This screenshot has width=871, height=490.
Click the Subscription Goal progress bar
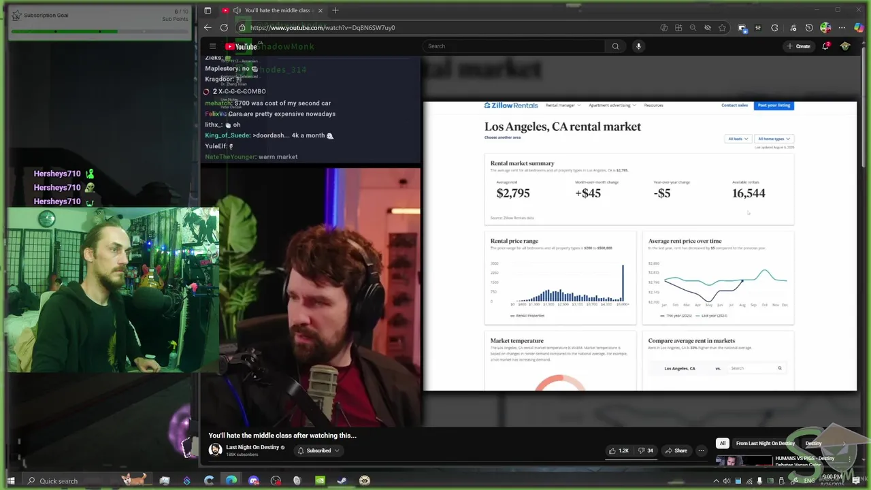point(99,31)
